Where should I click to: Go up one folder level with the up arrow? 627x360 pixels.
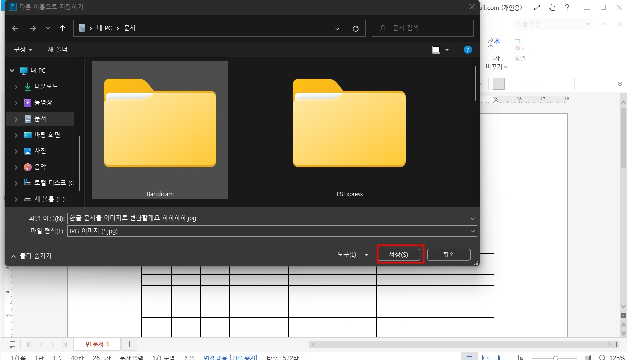pos(62,28)
